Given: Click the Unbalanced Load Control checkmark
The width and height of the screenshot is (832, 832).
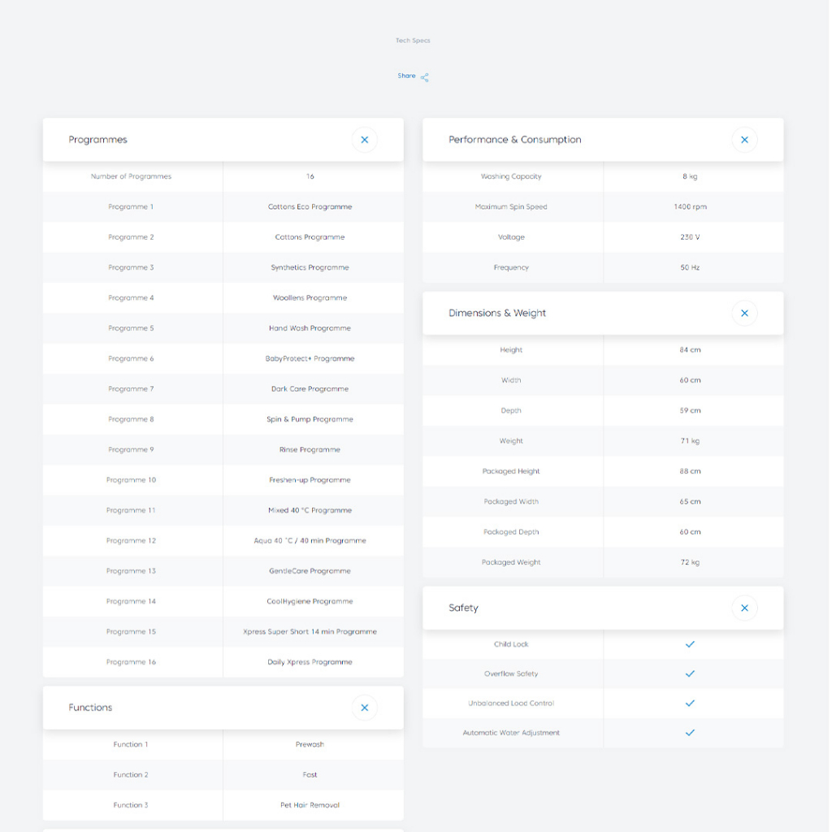Looking at the screenshot, I should tap(690, 703).
